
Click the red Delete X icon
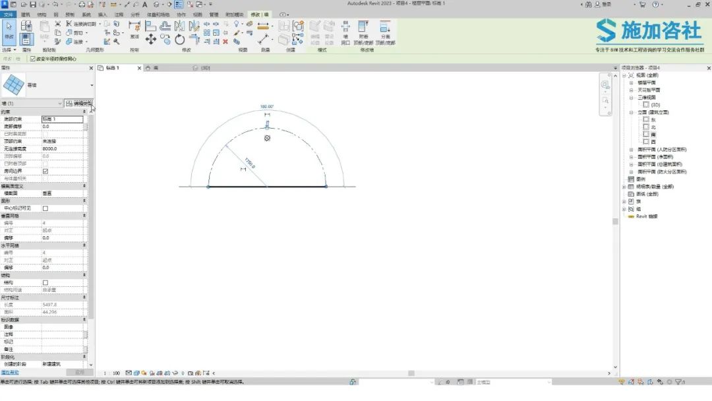point(225,42)
